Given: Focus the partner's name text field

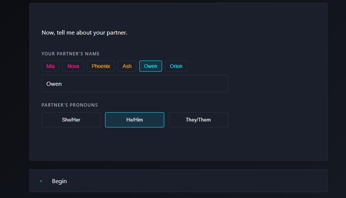Looking at the screenshot, I should 149,84.
